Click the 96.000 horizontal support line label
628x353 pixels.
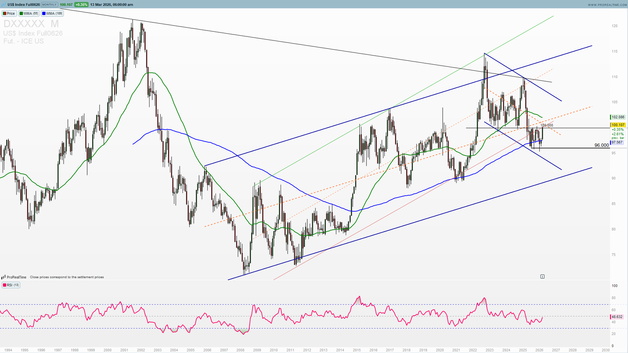pos(601,146)
